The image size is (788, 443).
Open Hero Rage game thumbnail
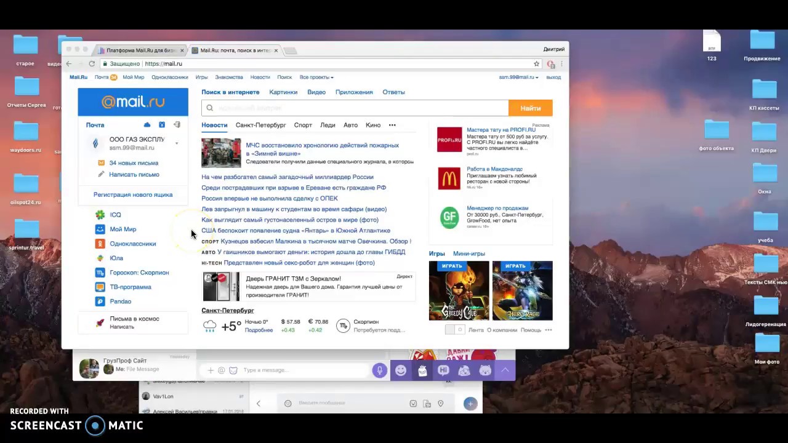[x=523, y=290]
